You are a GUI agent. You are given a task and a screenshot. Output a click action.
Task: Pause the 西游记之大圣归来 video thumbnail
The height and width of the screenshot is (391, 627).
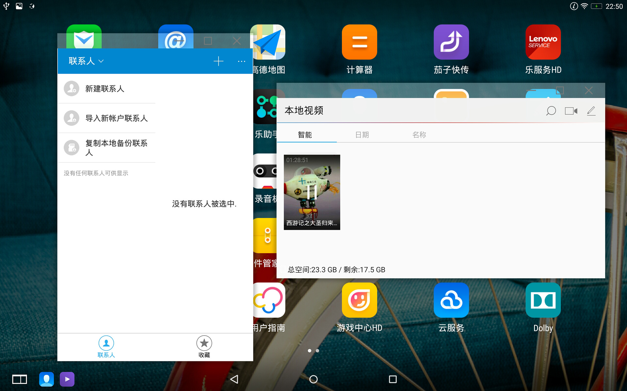pyautogui.click(x=312, y=192)
